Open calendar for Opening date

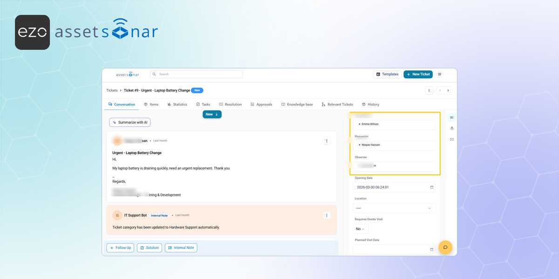pos(431,187)
